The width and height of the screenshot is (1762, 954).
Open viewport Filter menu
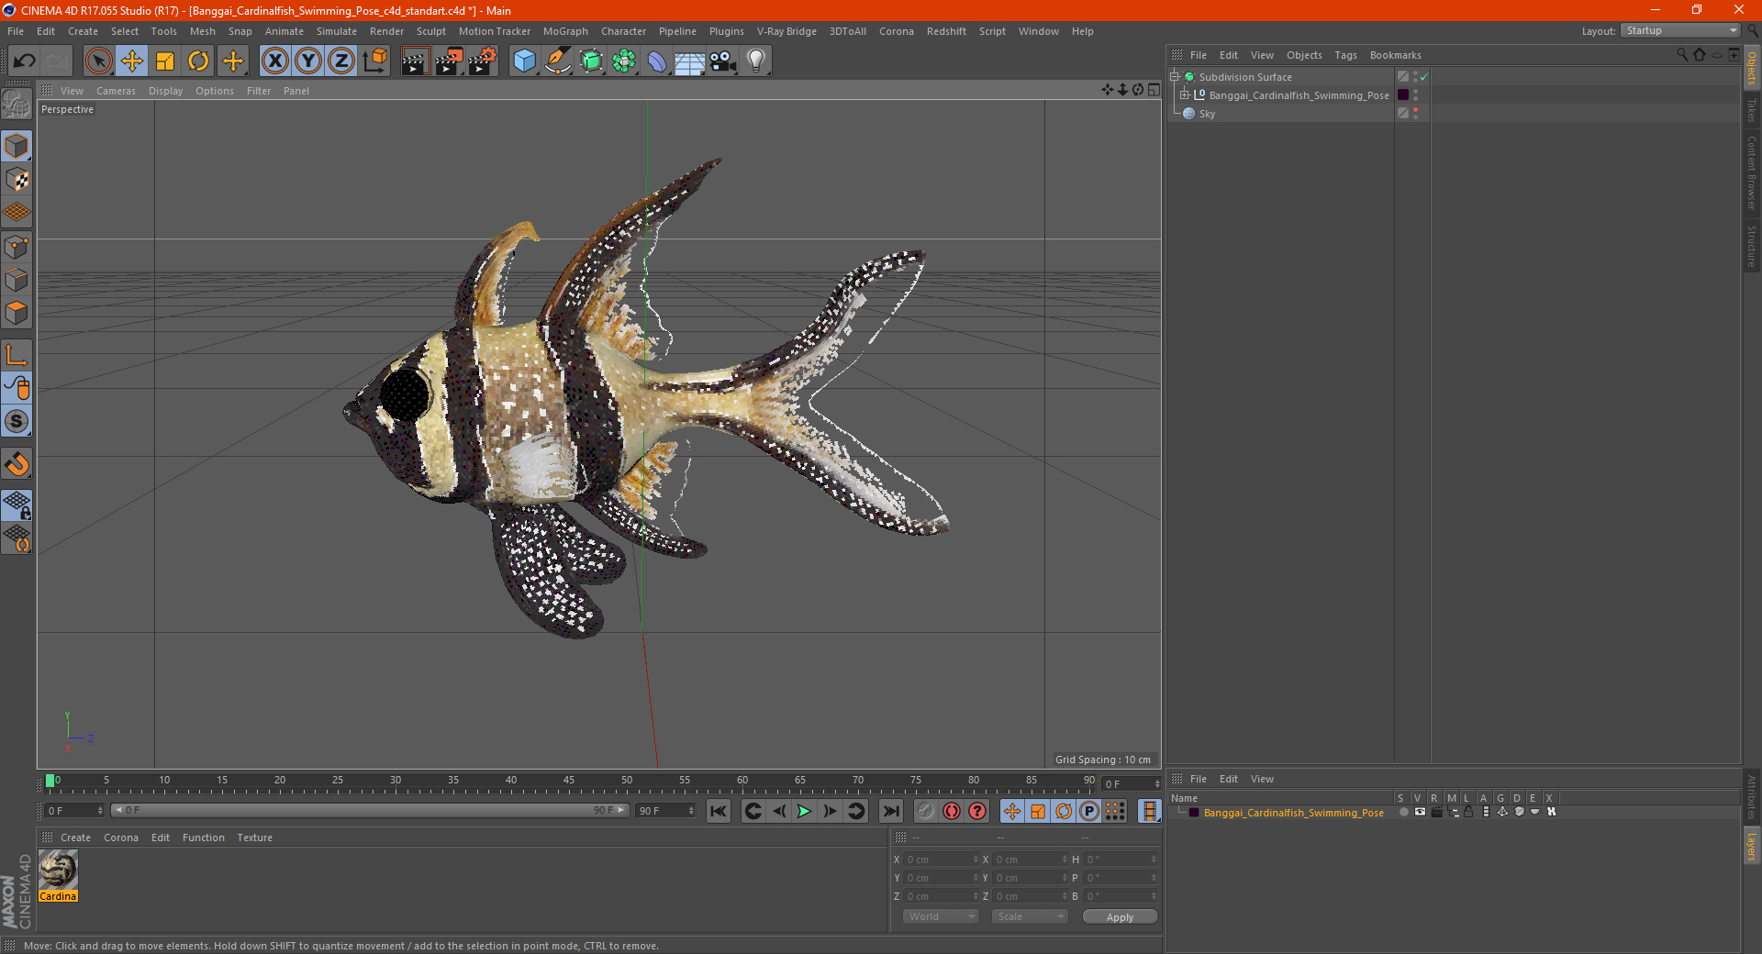[x=259, y=91]
